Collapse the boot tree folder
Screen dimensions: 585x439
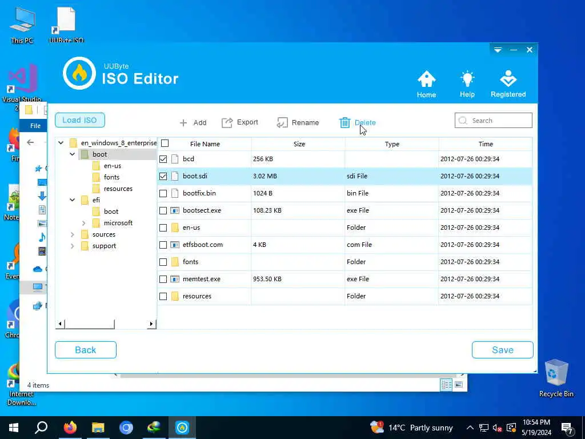[73, 154]
